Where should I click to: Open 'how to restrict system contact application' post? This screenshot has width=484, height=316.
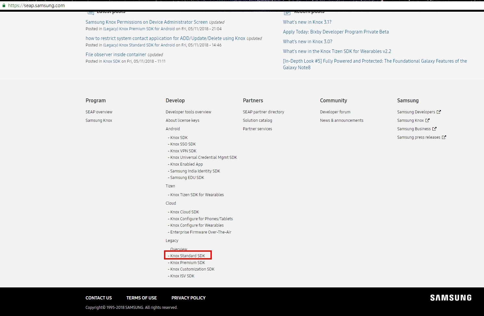(x=165, y=38)
